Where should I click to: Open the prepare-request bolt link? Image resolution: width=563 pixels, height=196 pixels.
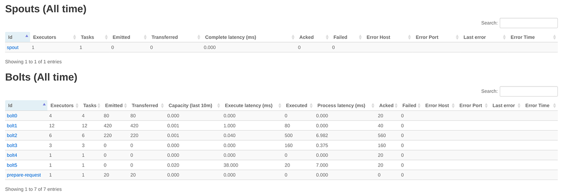pyautogui.click(x=24, y=175)
